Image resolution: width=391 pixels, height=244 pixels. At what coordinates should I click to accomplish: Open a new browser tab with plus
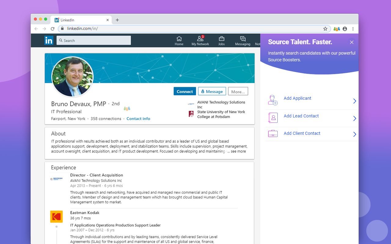[x=117, y=20]
